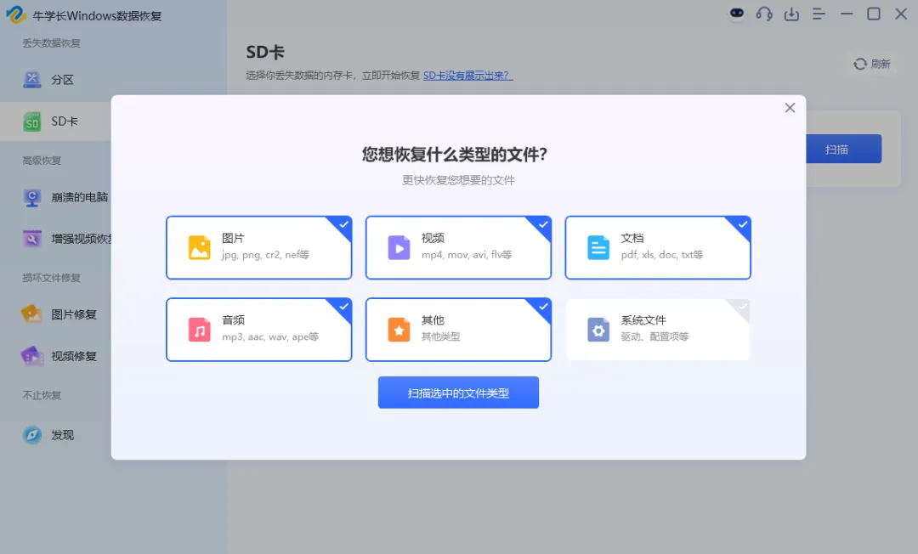Open the headset customer support icon

point(764,14)
